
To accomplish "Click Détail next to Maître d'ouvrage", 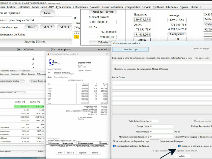I will tap(32, 27).
